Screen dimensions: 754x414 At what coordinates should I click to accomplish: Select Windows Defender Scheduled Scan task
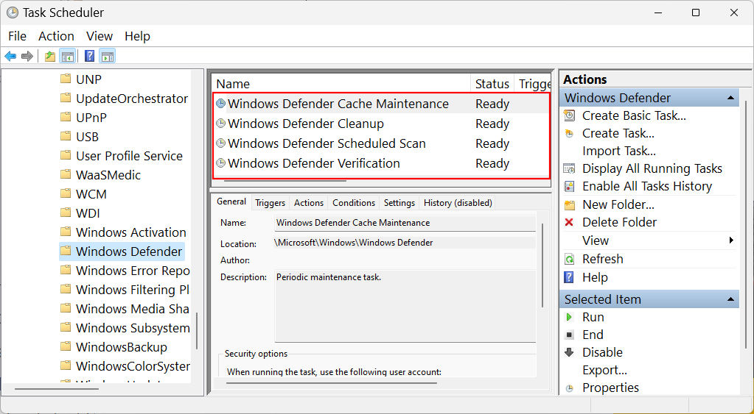point(327,143)
